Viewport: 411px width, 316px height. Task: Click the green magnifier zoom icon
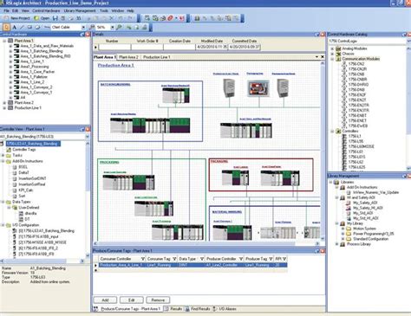click(x=119, y=27)
